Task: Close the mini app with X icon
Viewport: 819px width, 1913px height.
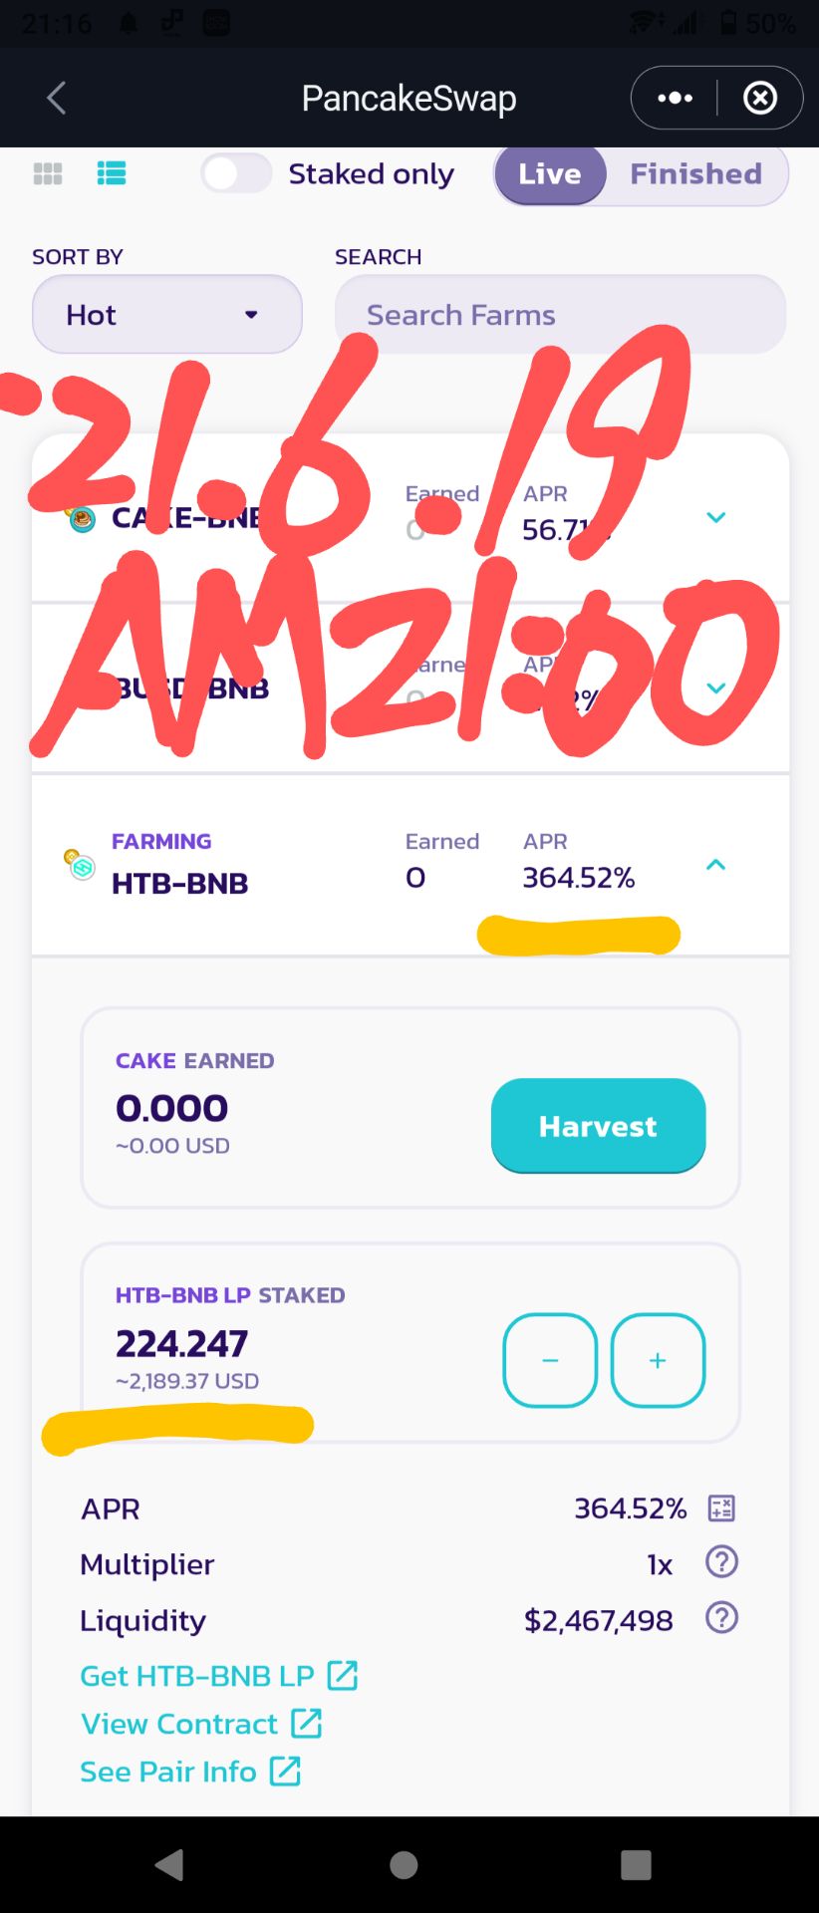Action: 760,98
